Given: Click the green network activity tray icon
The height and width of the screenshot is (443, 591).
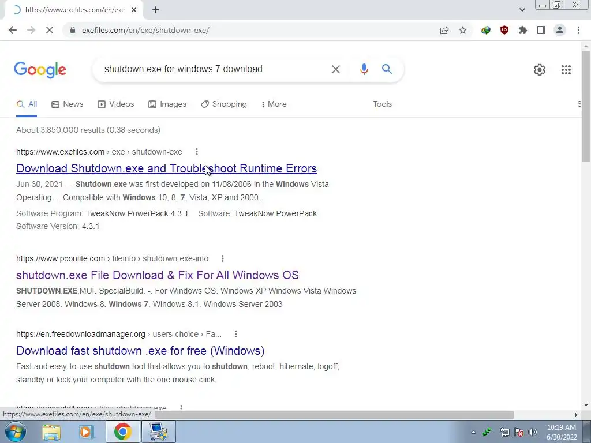Looking at the screenshot, I should tap(487, 432).
